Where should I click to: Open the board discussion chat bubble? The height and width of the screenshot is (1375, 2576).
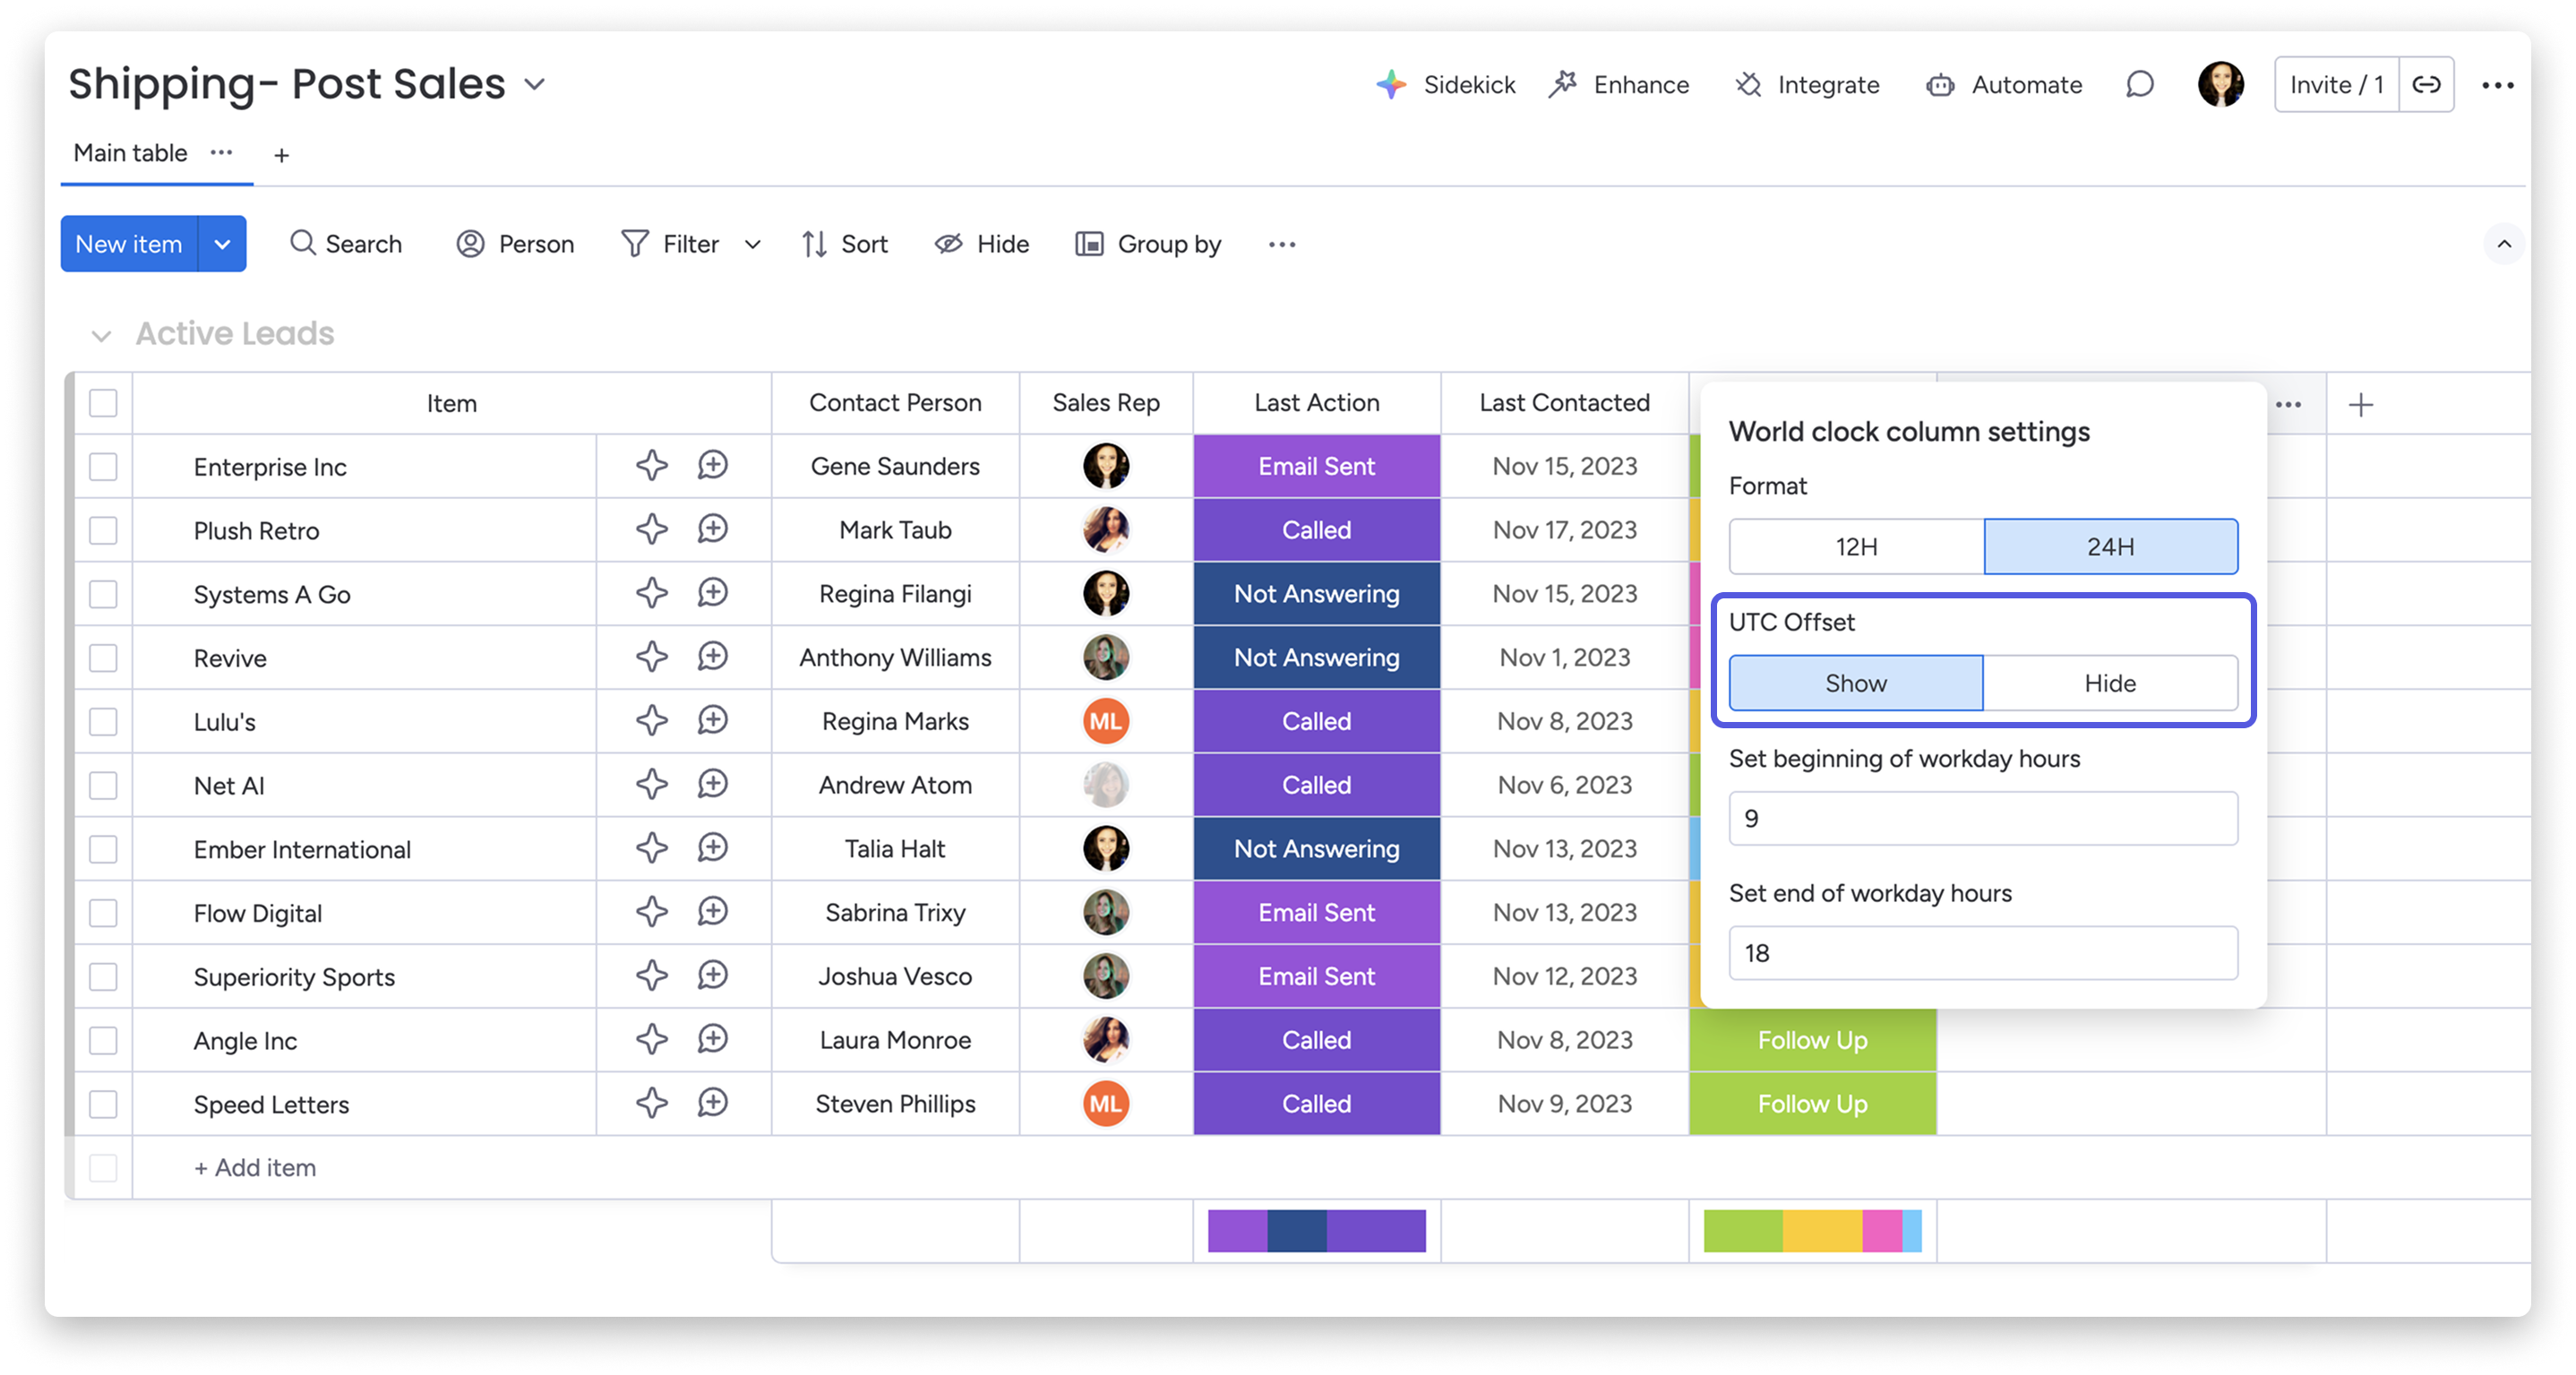tap(2139, 85)
